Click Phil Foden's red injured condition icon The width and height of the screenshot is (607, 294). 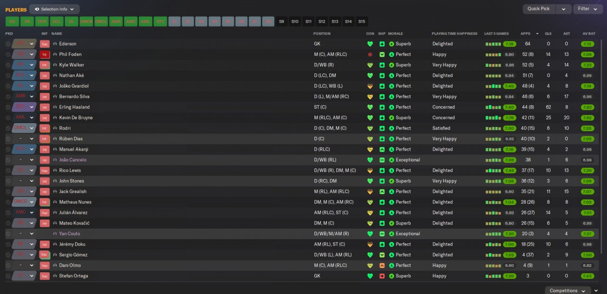point(370,54)
